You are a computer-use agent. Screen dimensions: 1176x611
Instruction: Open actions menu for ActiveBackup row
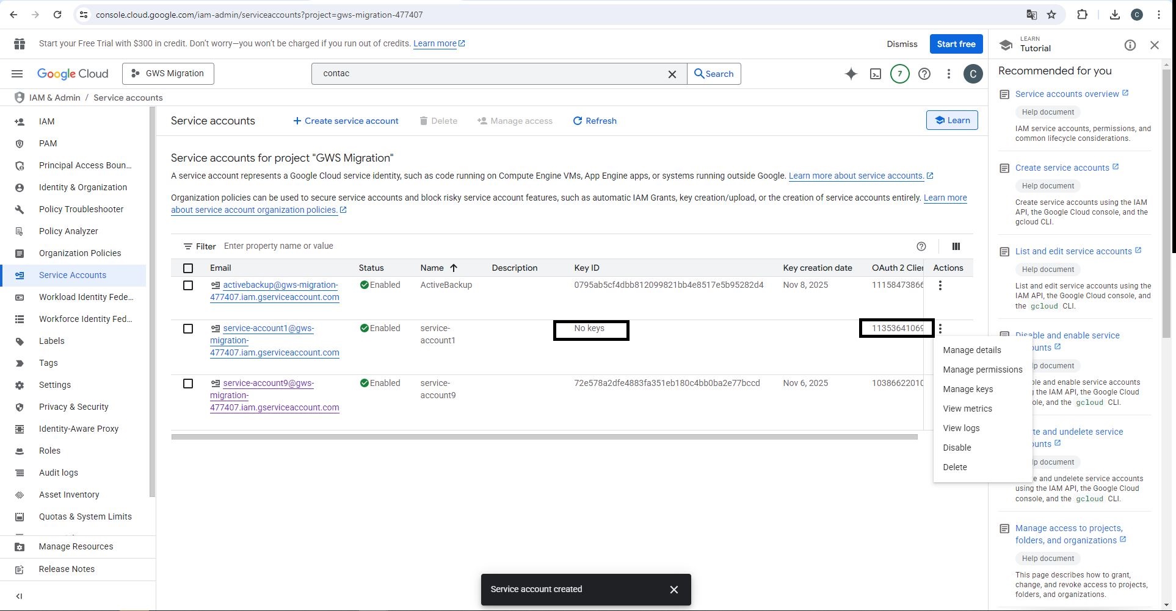pyautogui.click(x=940, y=285)
